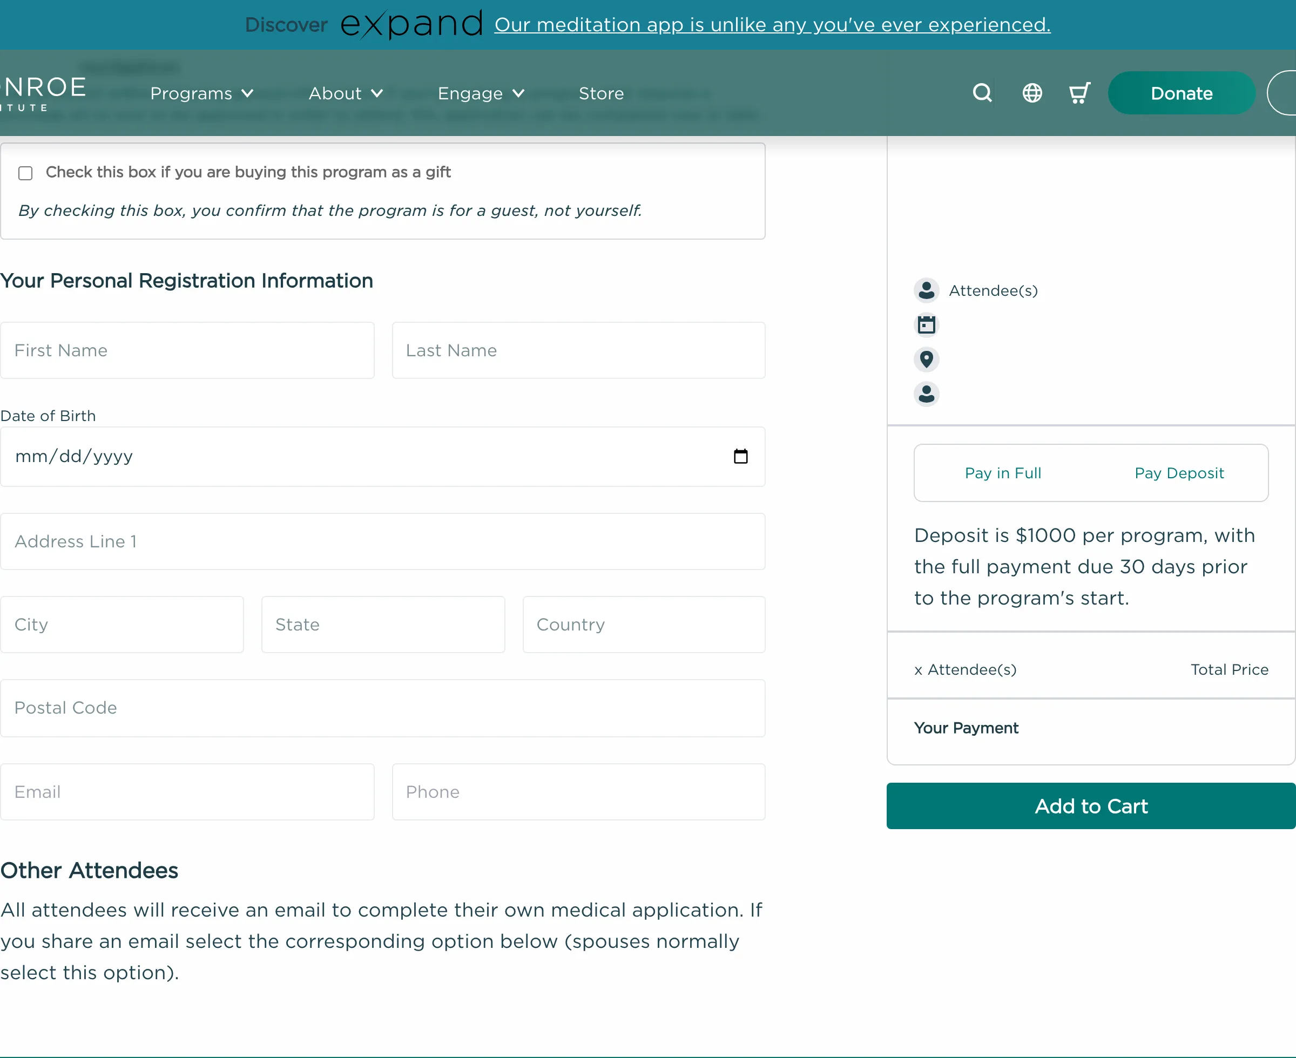Screen dimensions: 1296x1058
Task: Click the location pin icon
Action: click(x=926, y=360)
